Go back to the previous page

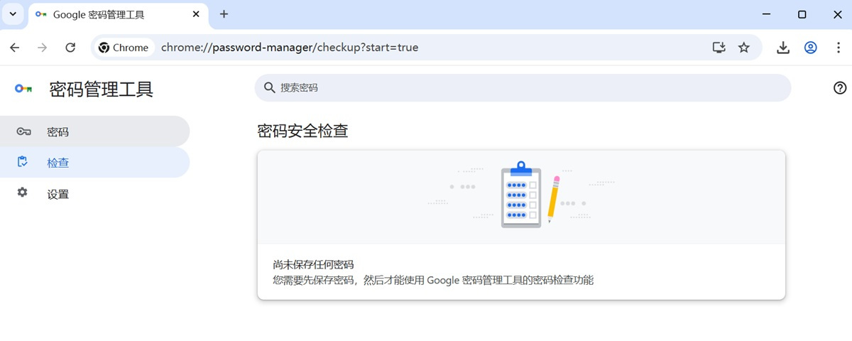pyautogui.click(x=15, y=48)
